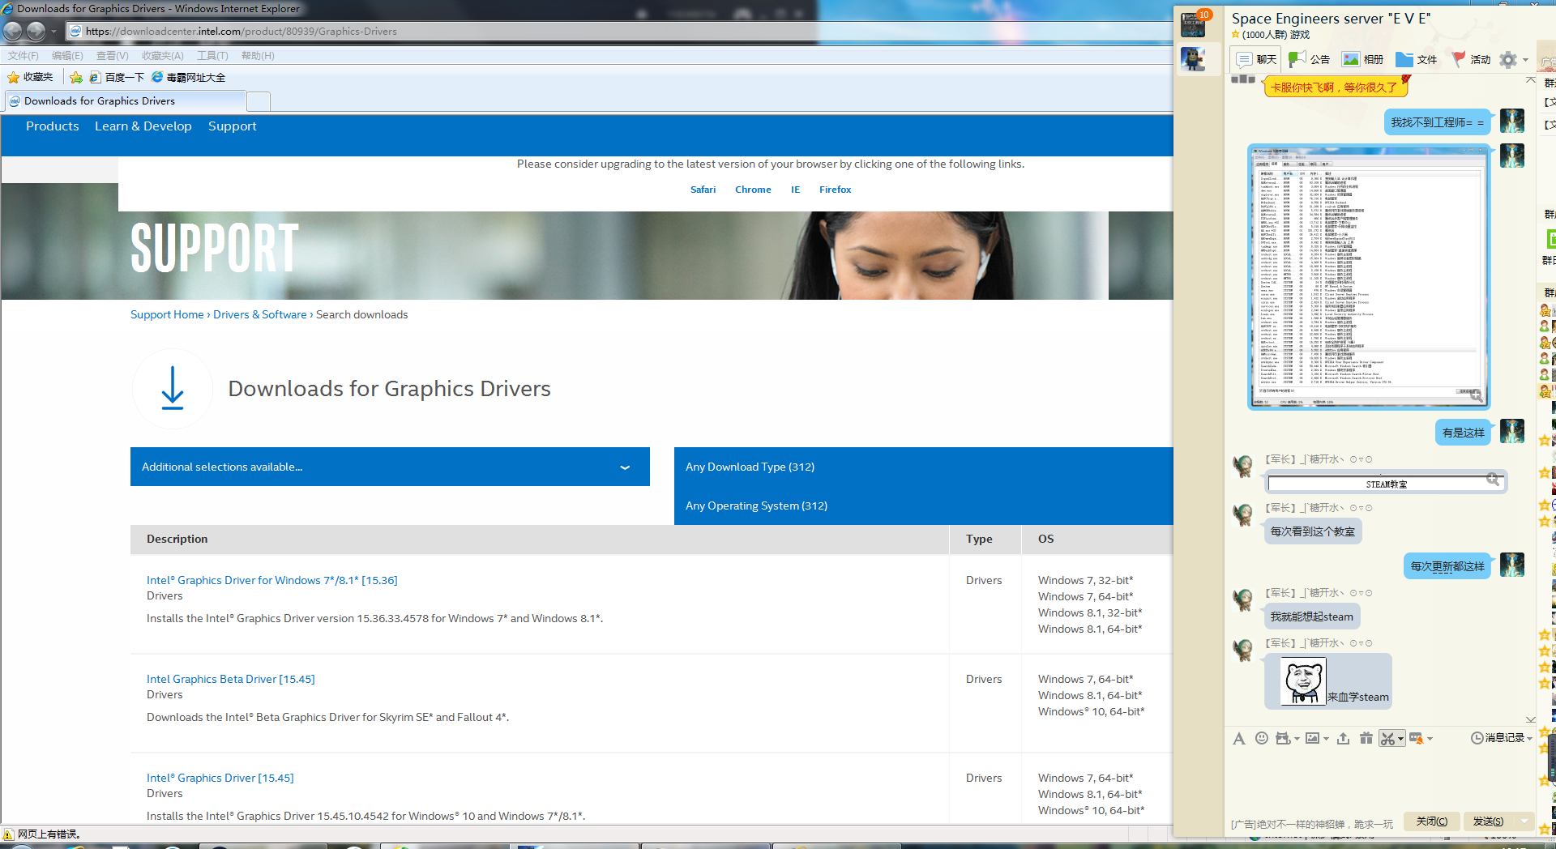The image size is (1556, 849).
Task: Click the IE forward navigation button
Action: pyautogui.click(x=36, y=32)
